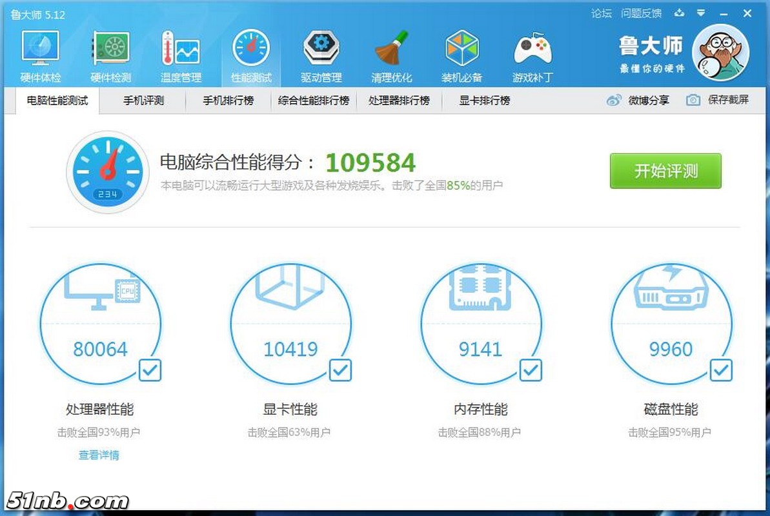
Task: Switch to the 手机评测 tab
Action: click(x=143, y=101)
